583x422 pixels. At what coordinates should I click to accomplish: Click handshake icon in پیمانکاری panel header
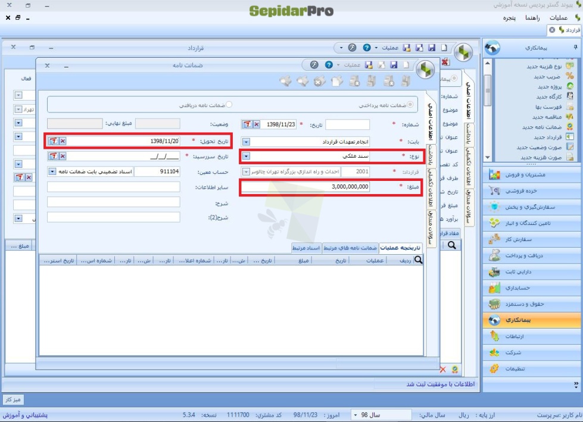point(492,48)
